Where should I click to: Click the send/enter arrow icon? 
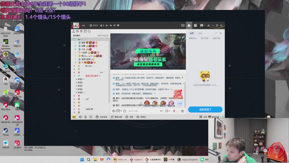tap(161, 111)
